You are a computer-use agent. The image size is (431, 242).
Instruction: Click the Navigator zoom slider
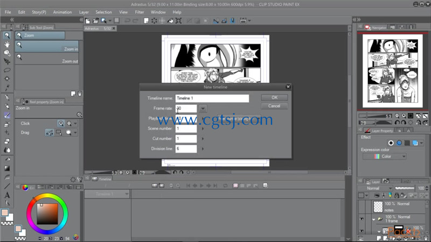click(x=375, y=116)
